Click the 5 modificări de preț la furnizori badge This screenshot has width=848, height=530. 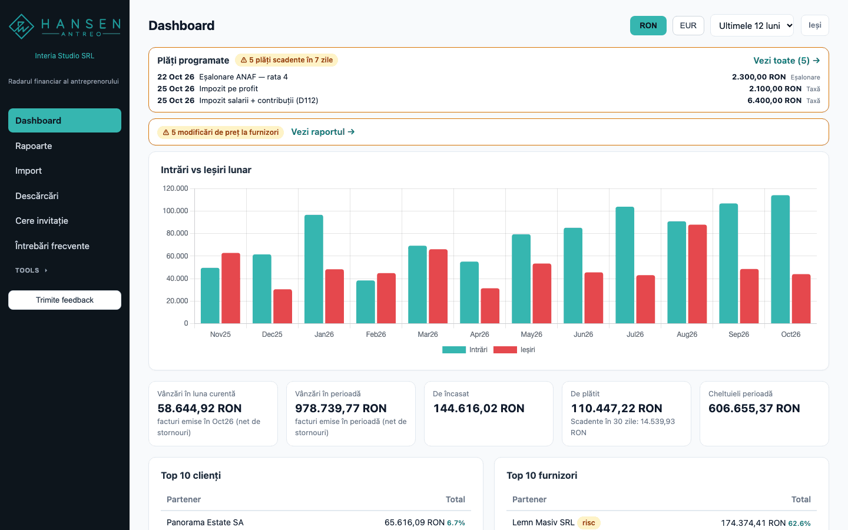[220, 132]
